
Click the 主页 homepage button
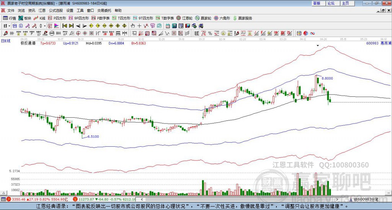coord(348,3)
